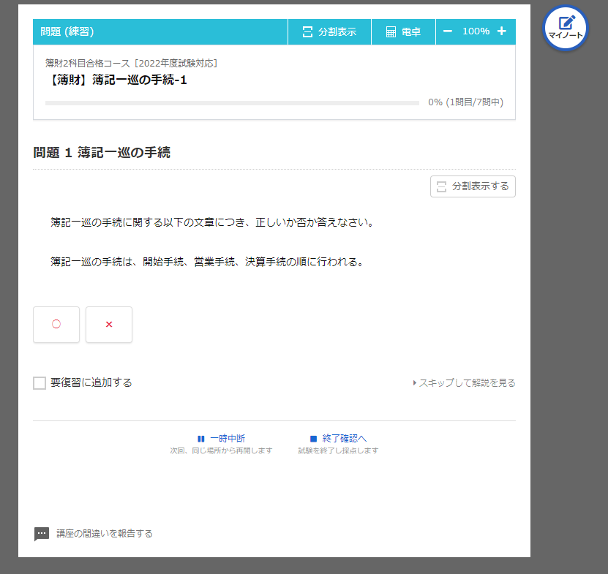
Task: Open the 電卓 calculator
Action: [x=403, y=31]
